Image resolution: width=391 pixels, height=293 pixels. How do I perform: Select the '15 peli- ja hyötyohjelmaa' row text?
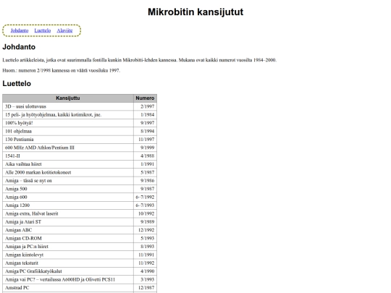54,114
